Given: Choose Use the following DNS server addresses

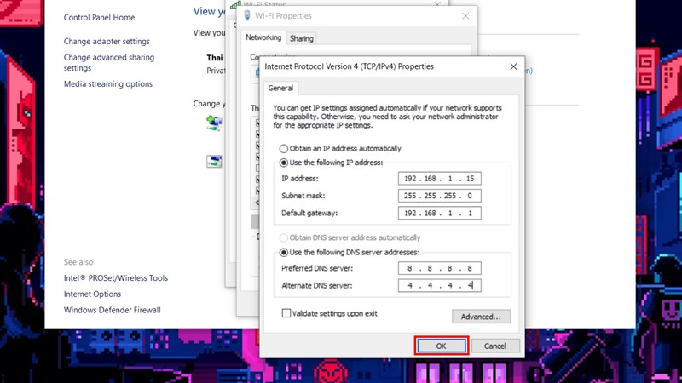Looking at the screenshot, I should pos(284,253).
